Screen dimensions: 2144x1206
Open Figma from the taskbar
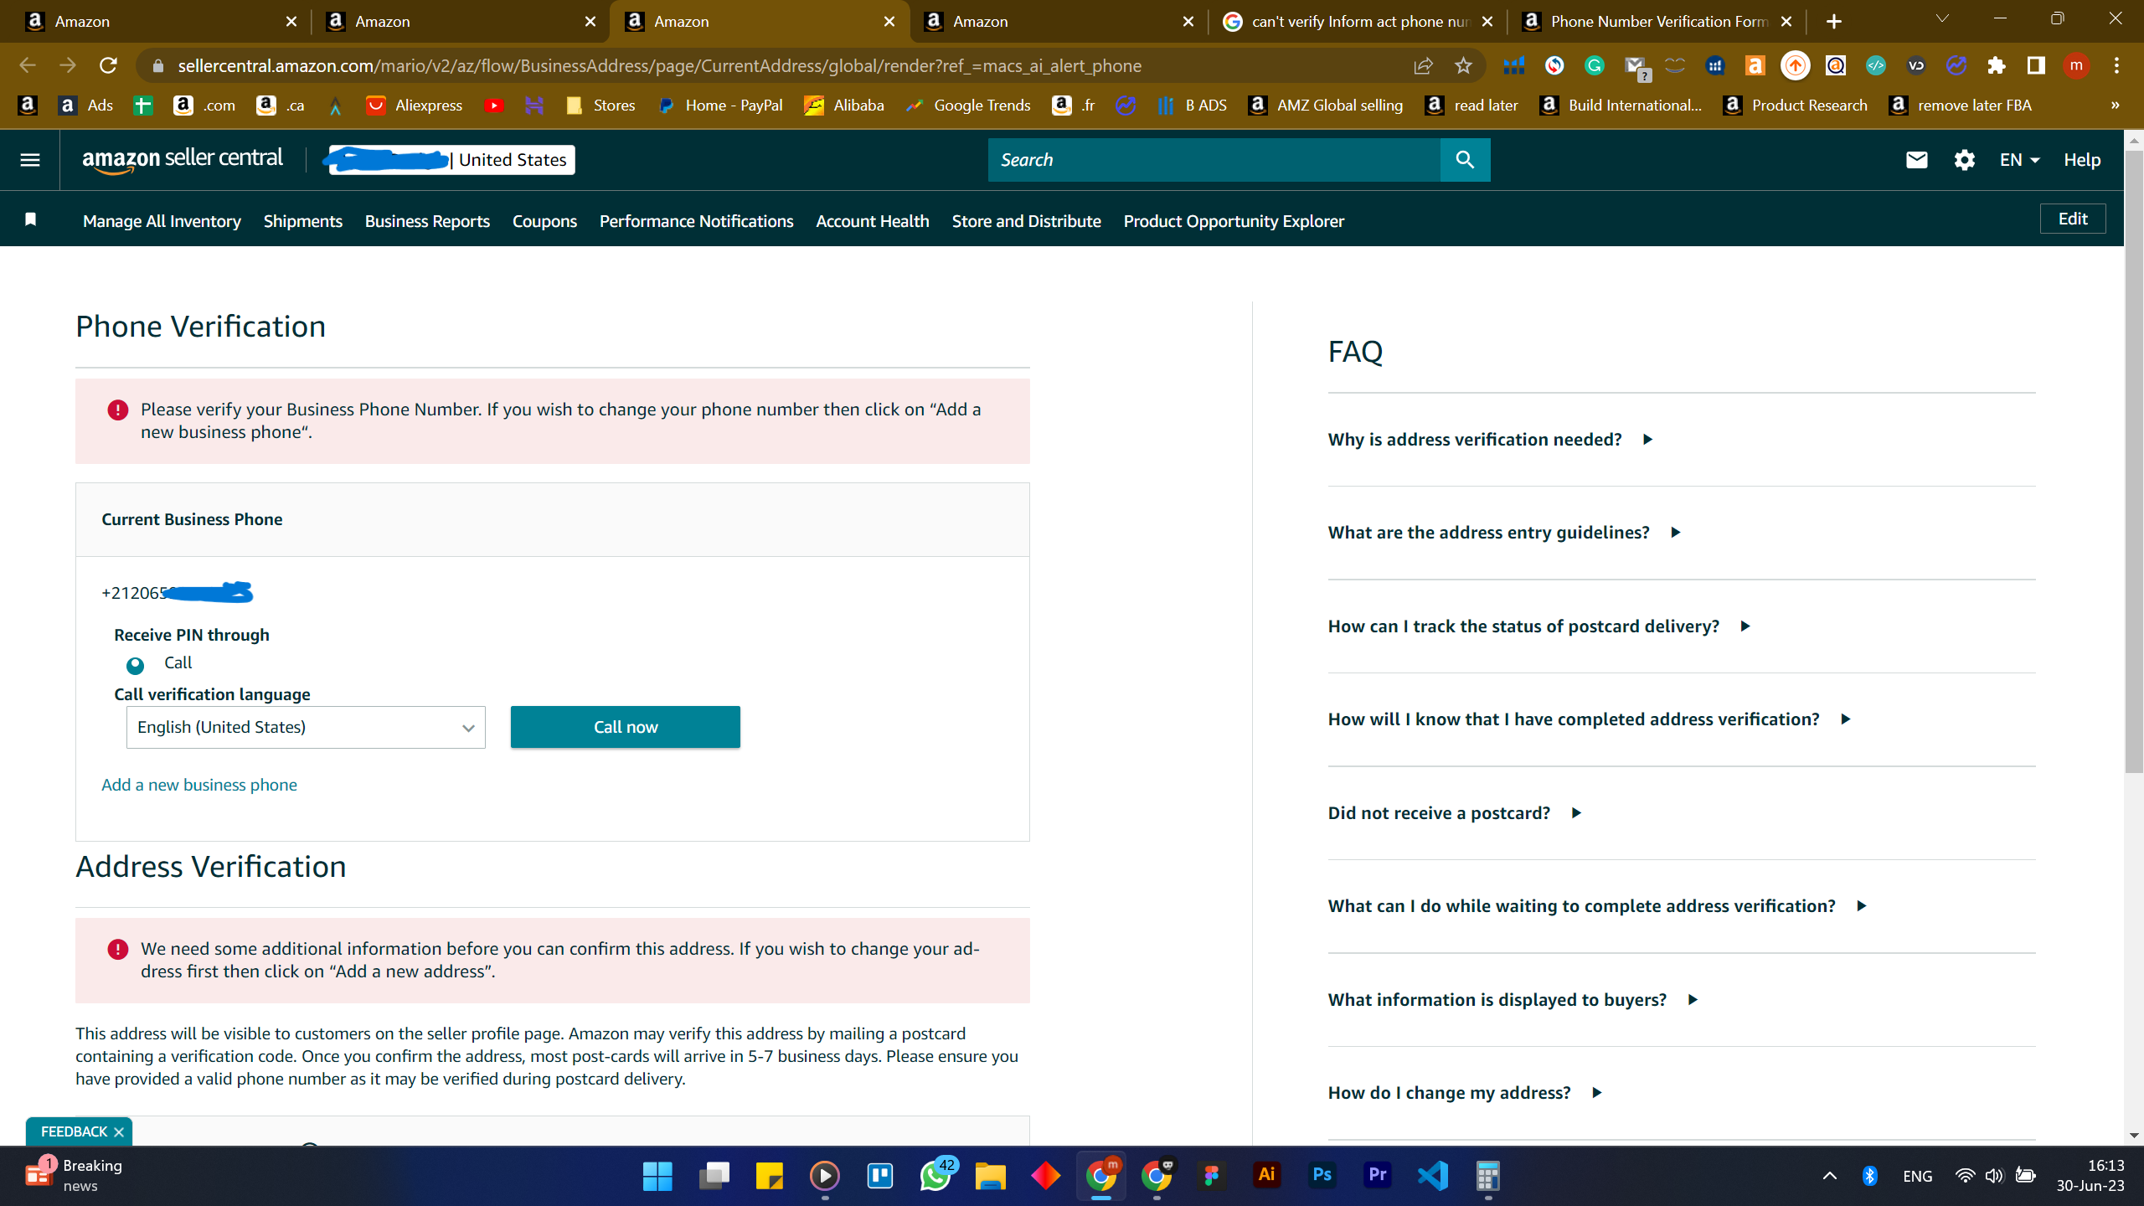[1212, 1176]
